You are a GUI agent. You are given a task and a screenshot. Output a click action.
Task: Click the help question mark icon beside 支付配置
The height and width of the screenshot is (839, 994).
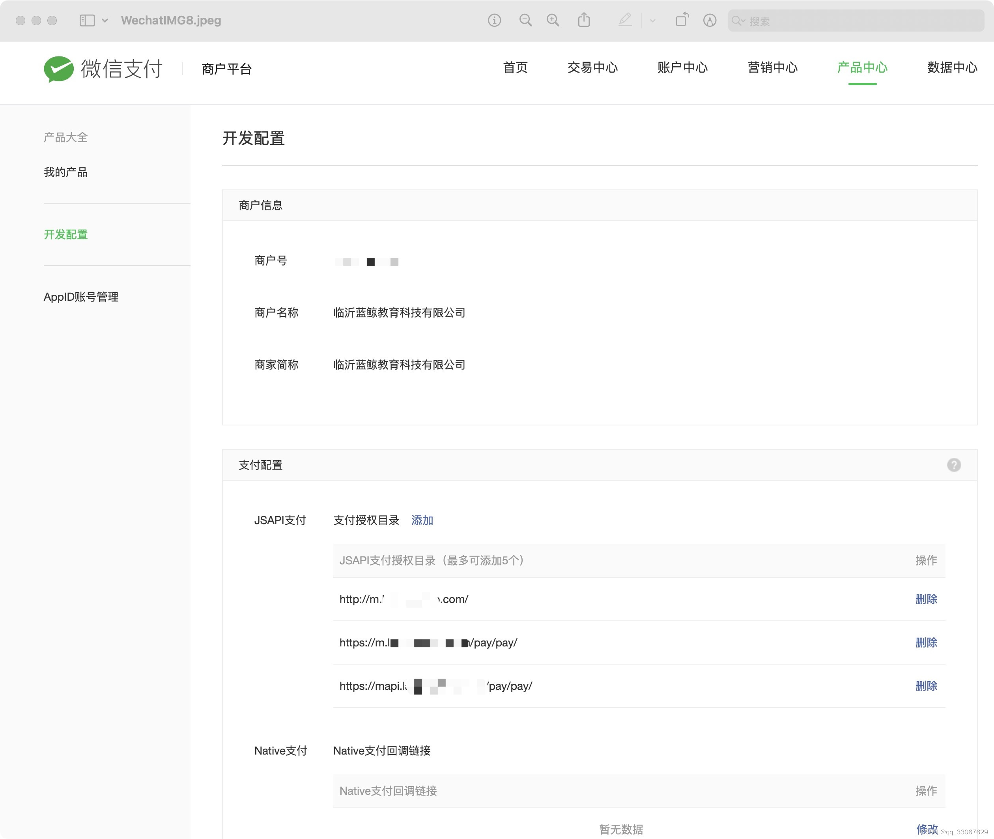click(954, 464)
